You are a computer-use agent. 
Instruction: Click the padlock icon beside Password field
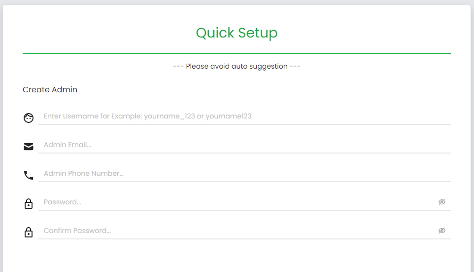coord(29,204)
